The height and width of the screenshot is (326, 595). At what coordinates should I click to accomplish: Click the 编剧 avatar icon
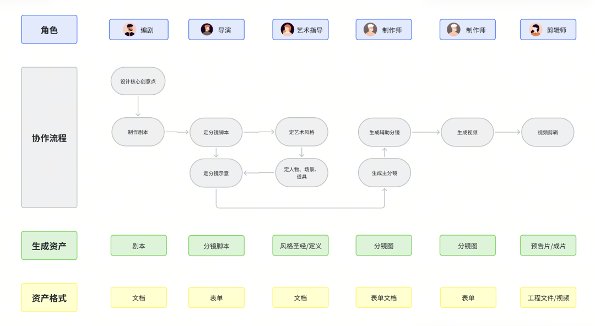coord(129,30)
